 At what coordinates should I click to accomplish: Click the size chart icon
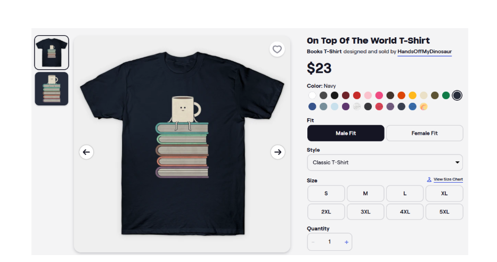(x=429, y=179)
